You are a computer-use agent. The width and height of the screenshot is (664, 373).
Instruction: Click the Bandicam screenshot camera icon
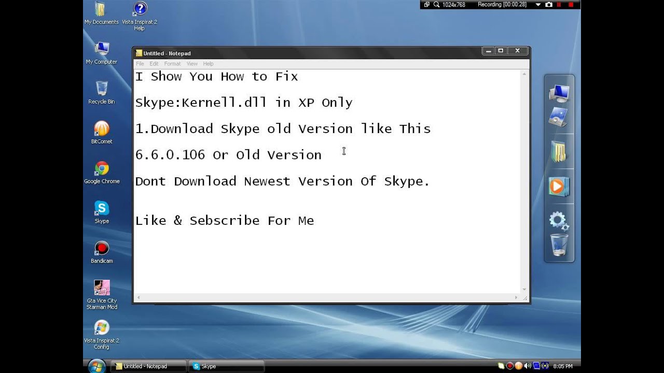[x=549, y=5]
